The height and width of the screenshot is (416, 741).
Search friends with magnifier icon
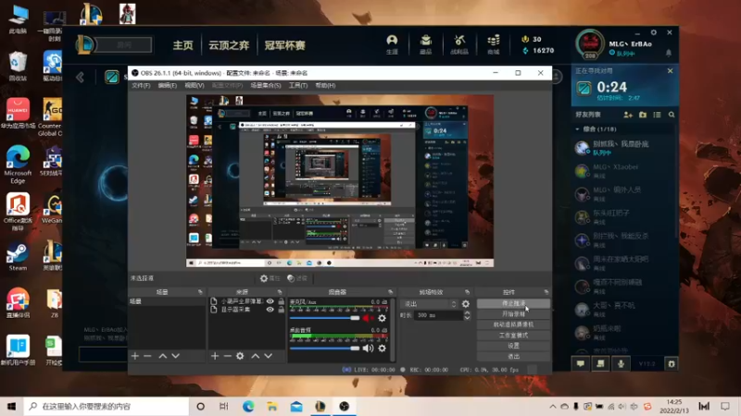(672, 115)
